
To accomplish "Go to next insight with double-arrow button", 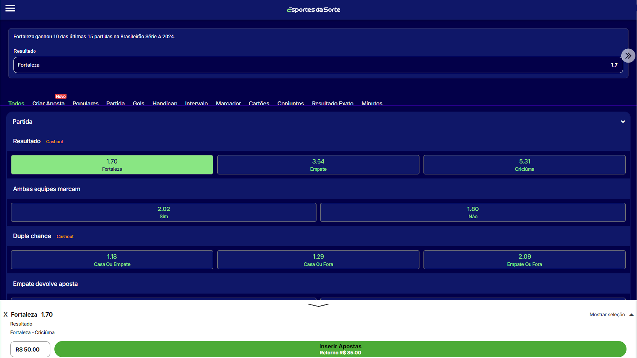I will click(628, 56).
